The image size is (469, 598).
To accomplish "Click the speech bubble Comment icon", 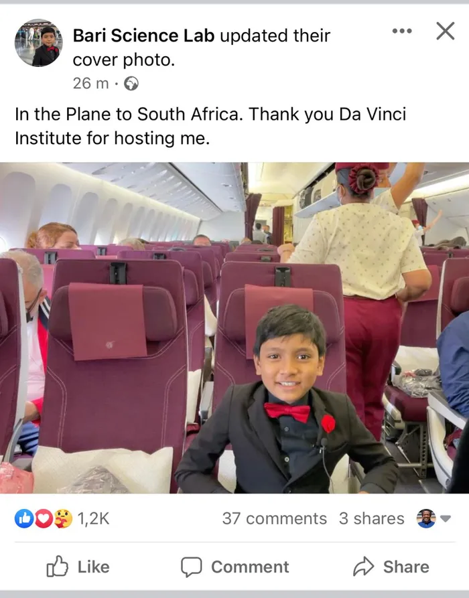I will point(192,567).
